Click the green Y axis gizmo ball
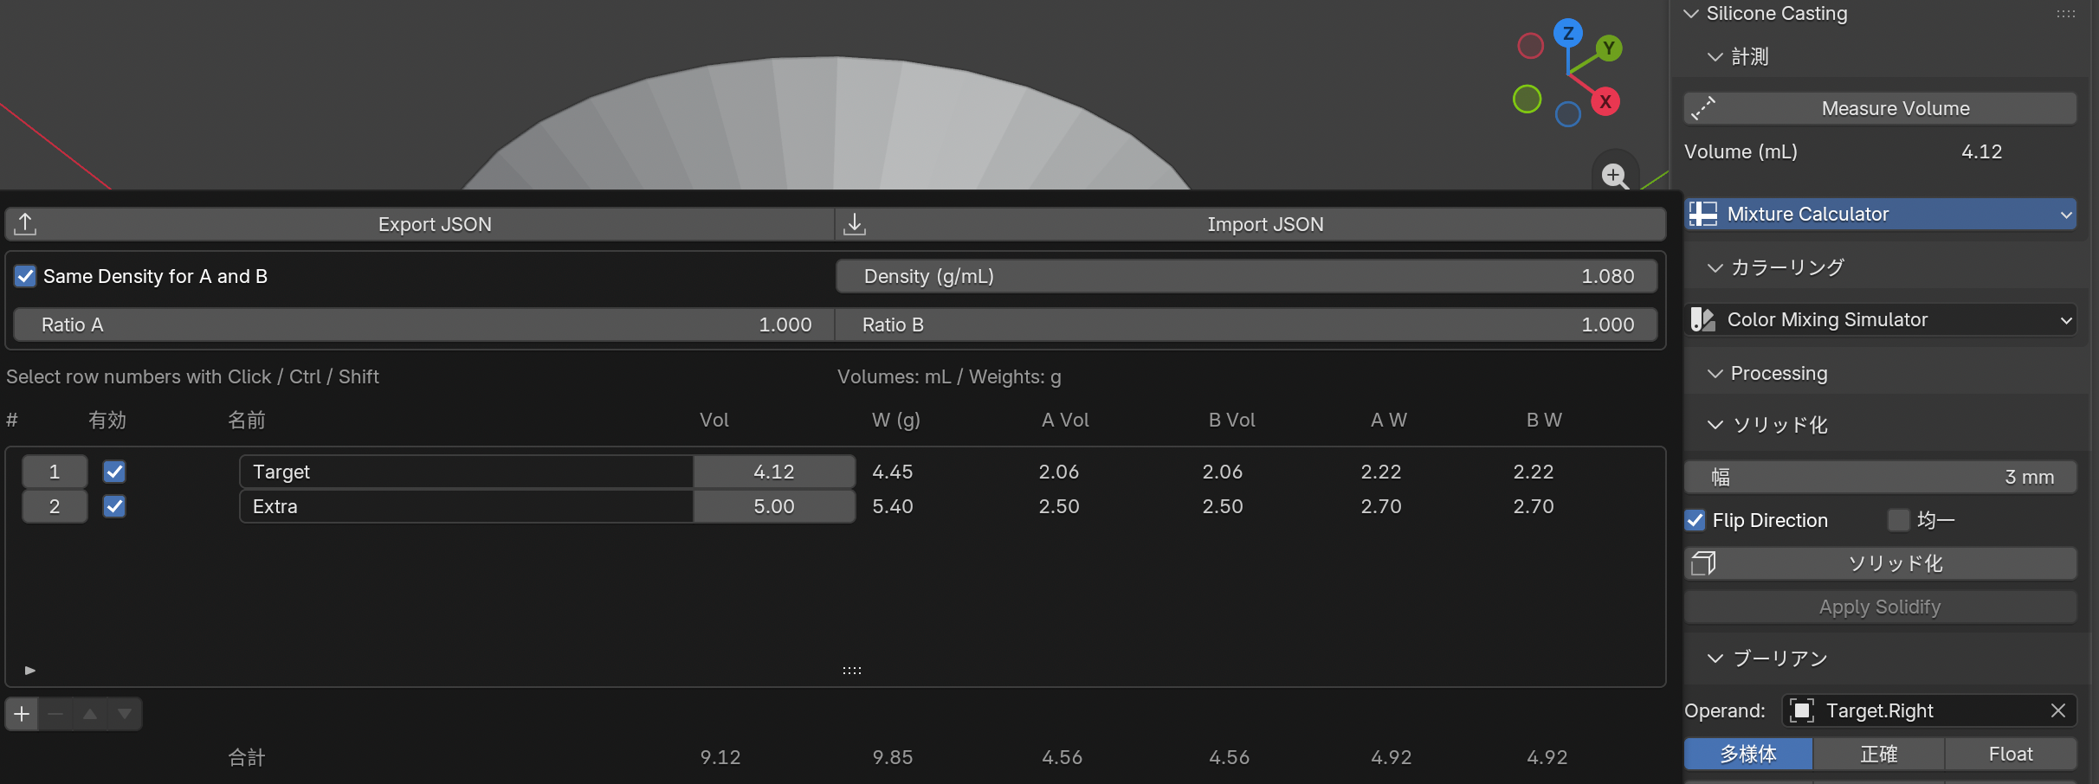This screenshot has width=2099, height=784. point(1608,48)
